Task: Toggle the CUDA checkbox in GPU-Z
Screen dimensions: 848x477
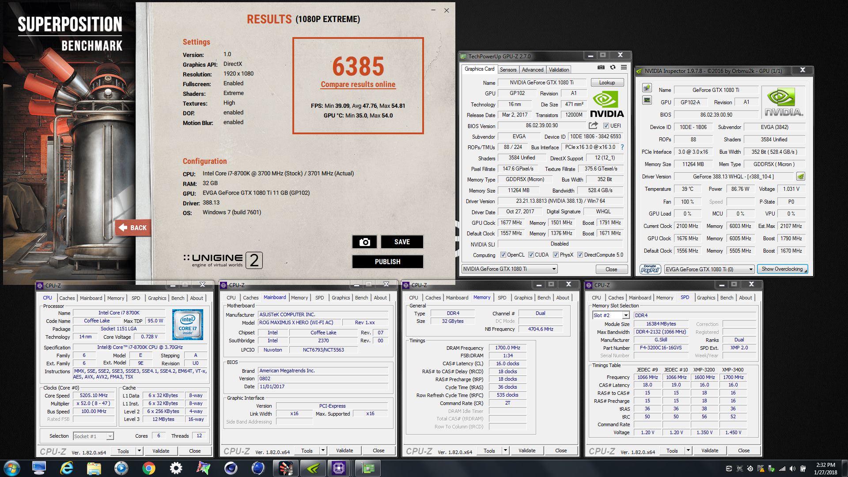Action: click(x=531, y=255)
